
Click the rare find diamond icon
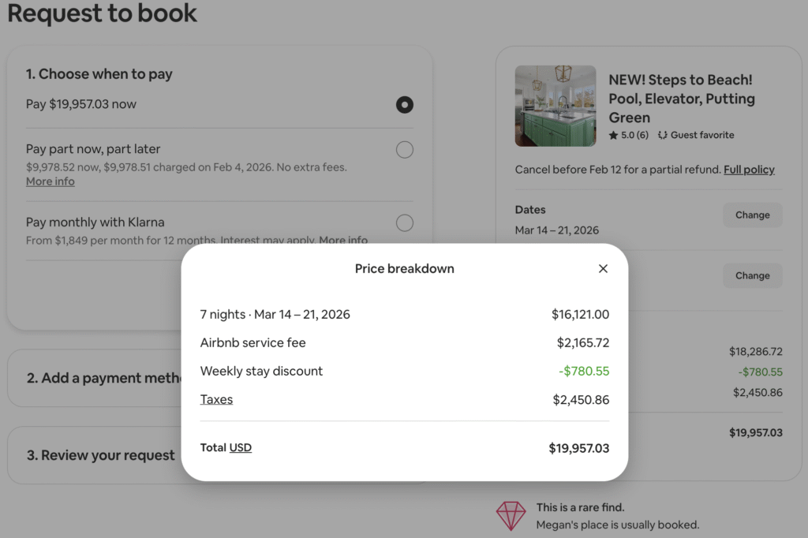tap(511, 516)
